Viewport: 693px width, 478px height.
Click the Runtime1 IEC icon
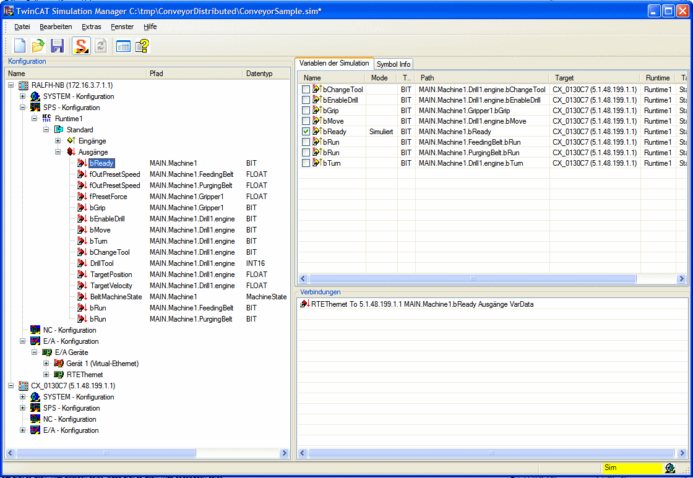pos(46,118)
